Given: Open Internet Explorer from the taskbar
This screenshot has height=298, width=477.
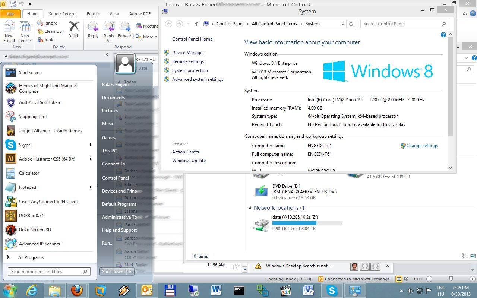Looking at the screenshot, I should click(32, 290).
